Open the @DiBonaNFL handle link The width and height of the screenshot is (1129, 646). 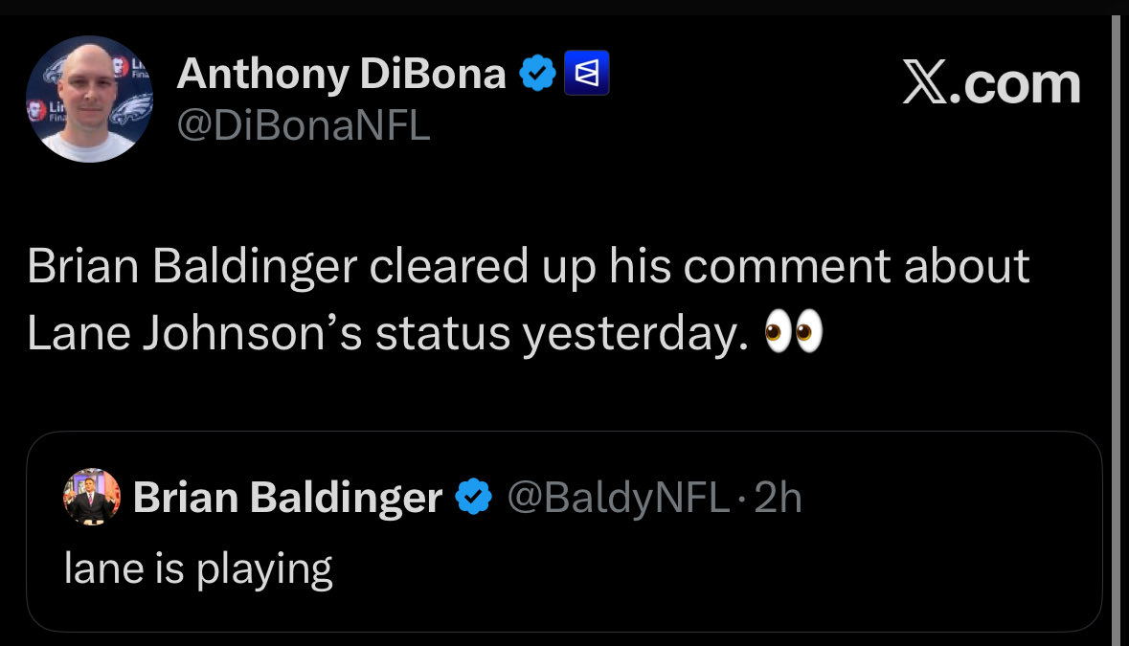pos(304,125)
